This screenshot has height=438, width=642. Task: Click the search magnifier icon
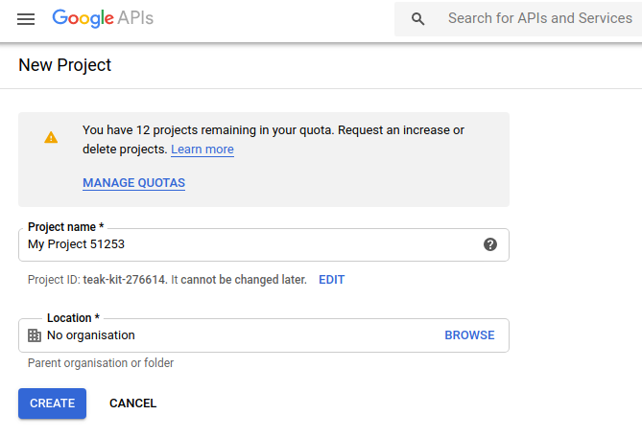417,19
